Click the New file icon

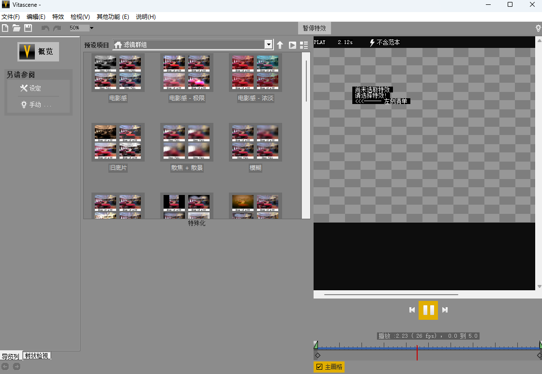click(5, 28)
